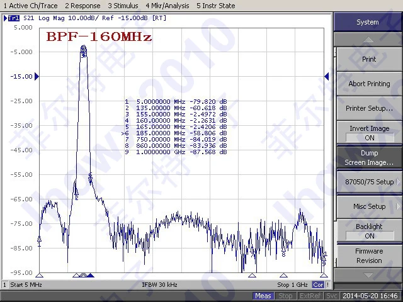The image size is (403, 302).
Task: Select marker 9 triangle at 1 GHz on axis
Action: (324, 276)
